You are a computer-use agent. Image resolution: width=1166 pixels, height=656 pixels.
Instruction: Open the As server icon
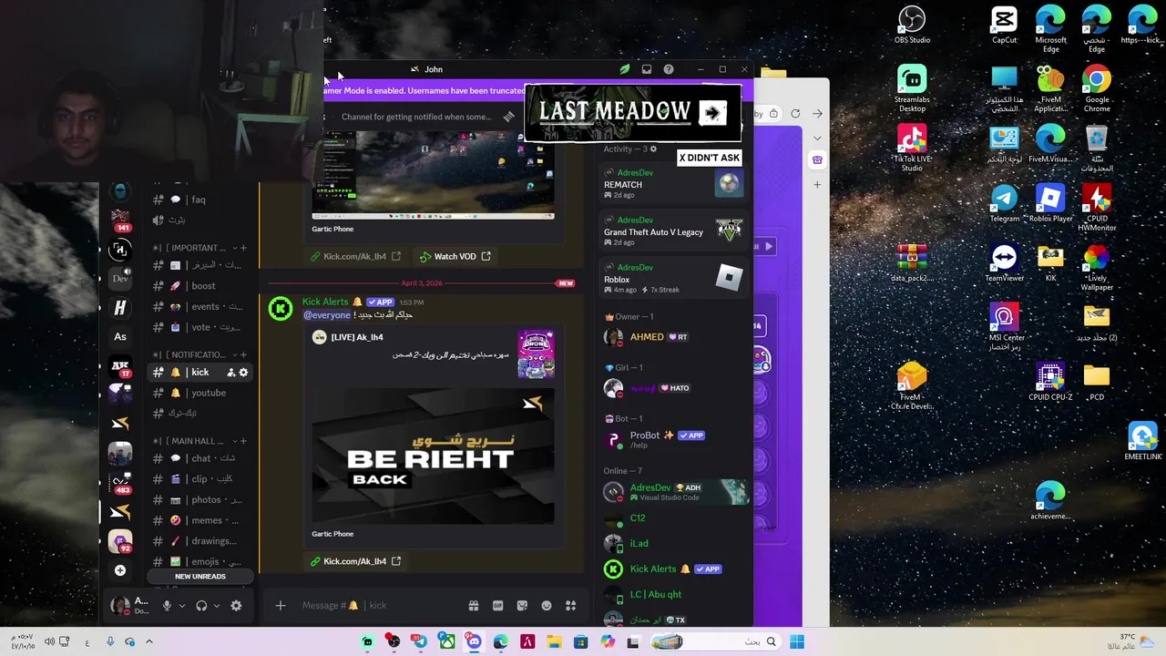pos(120,336)
